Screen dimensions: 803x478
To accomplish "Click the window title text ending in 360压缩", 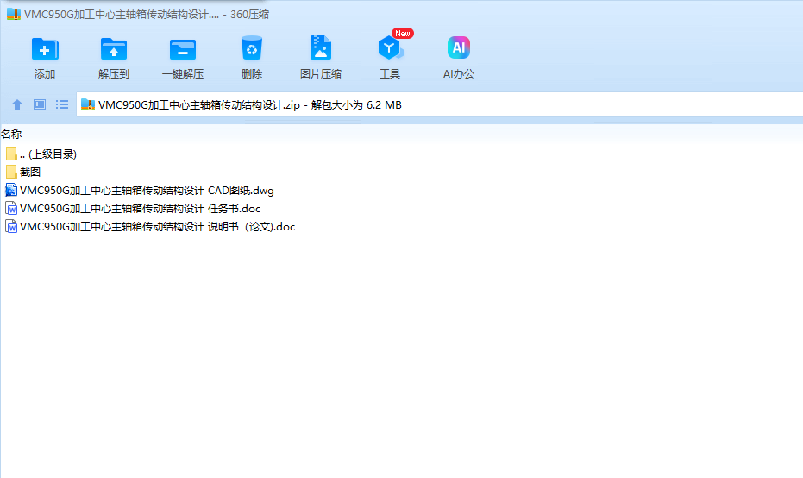I will pyautogui.click(x=147, y=15).
